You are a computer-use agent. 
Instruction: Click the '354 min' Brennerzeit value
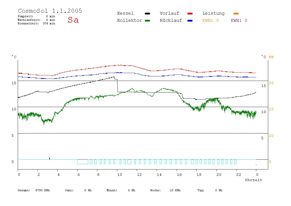49,23
